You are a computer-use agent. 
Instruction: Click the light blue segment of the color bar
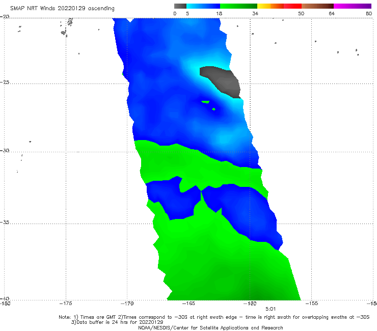click(x=203, y=6)
